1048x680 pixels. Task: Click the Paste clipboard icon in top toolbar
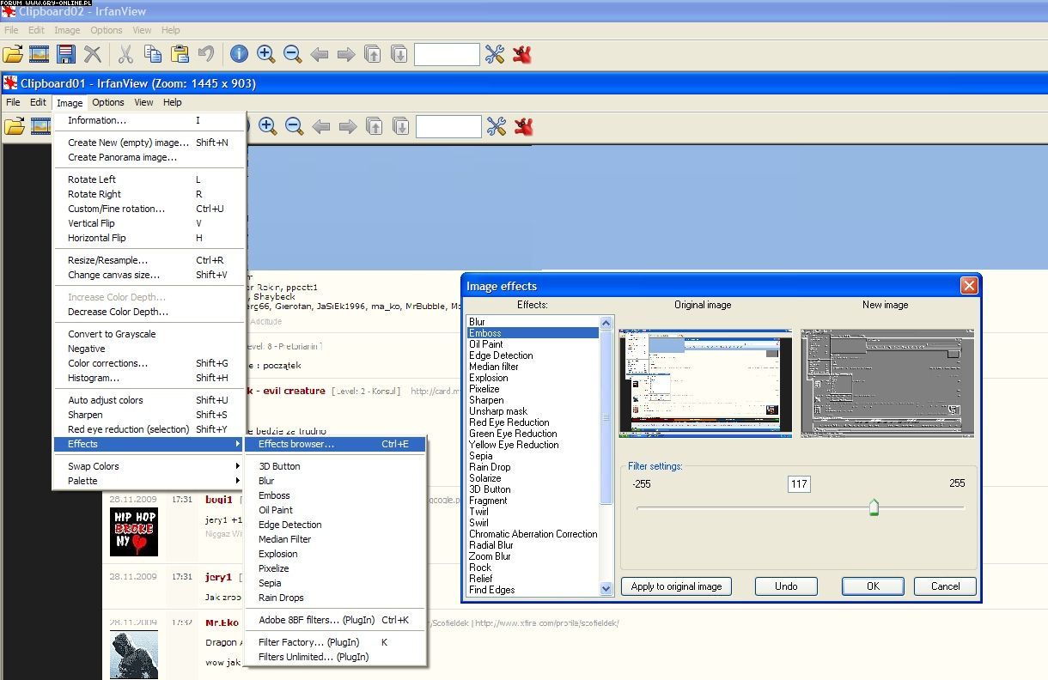point(180,55)
